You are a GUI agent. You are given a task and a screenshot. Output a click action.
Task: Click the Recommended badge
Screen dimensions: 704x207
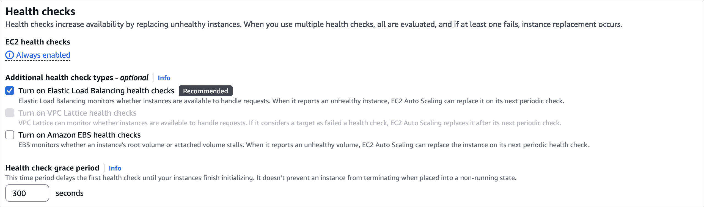pyautogui.click(x=205, y=91)
